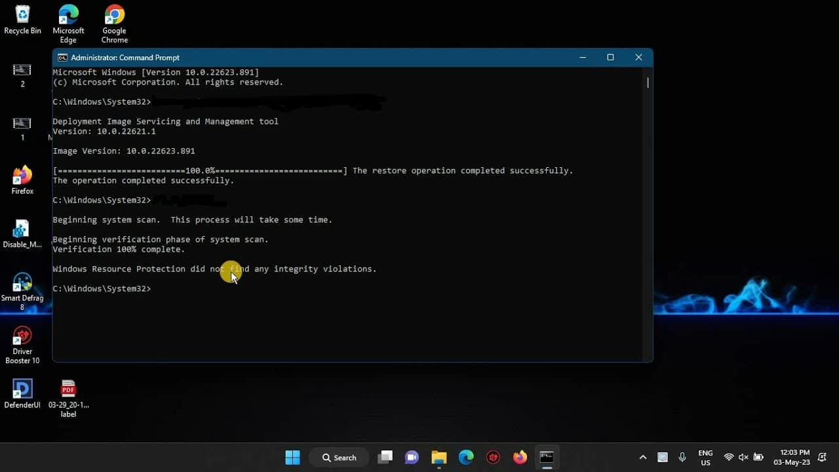Open Wi-Fi quick settings from the tray
The width and height of the screenshot is (839, 472).
click(x=729, y=457)
